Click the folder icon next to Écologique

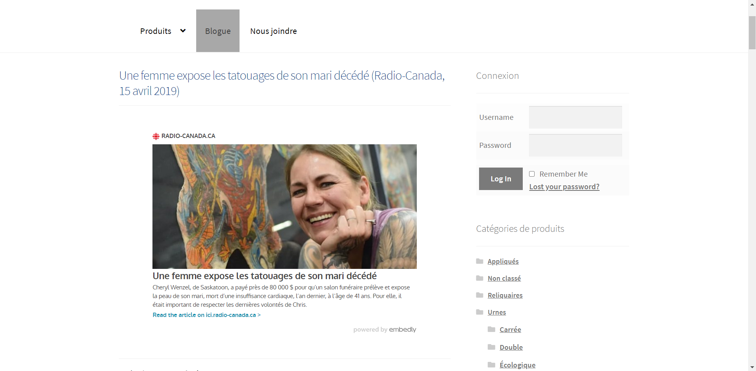(491, 365)
